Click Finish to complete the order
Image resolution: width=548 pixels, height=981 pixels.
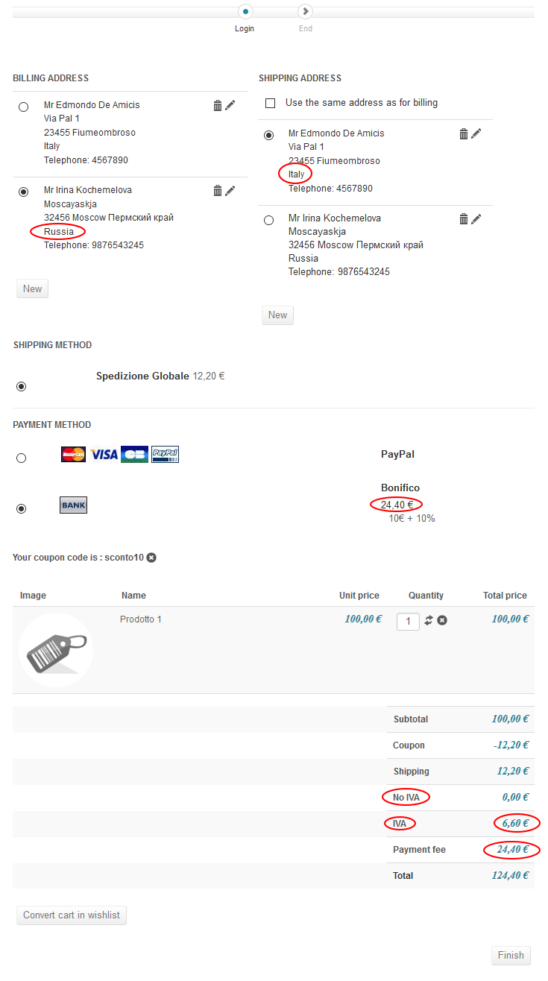tap(511, 956)
